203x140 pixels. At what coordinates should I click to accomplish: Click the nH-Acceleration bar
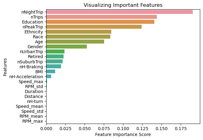[49, 76]
